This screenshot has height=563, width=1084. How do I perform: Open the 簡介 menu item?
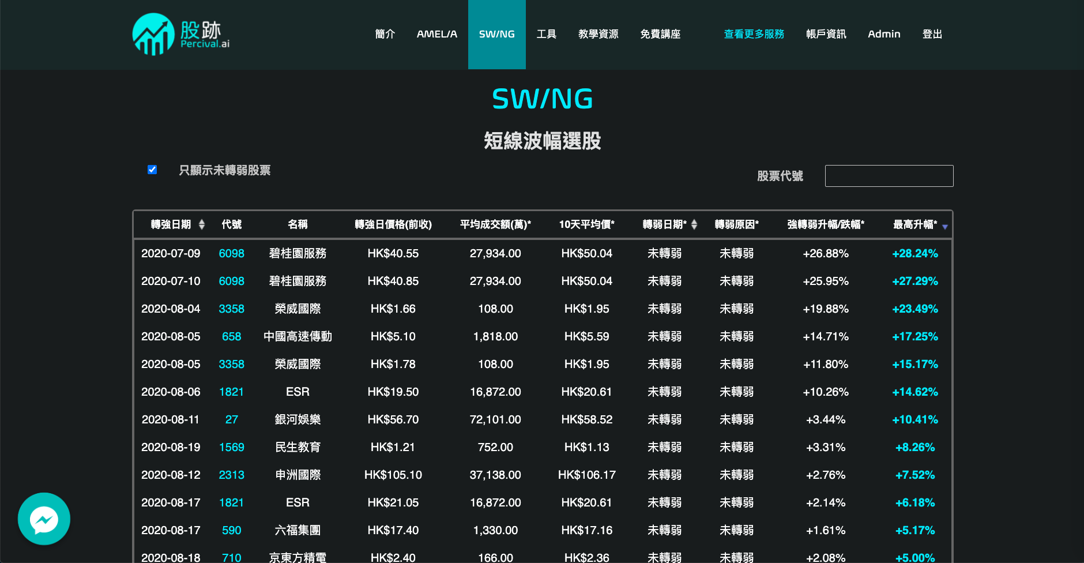pyautogui.click(x=385, y=34)
